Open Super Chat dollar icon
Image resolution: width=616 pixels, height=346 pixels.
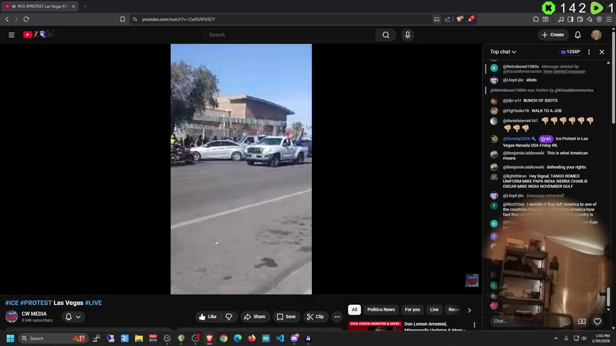[x=582, y=321]
